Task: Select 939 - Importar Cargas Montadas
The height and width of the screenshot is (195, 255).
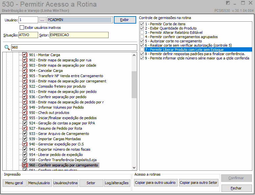Action: [55, 139]
